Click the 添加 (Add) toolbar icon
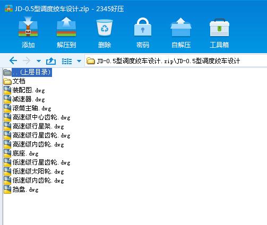 28,27
